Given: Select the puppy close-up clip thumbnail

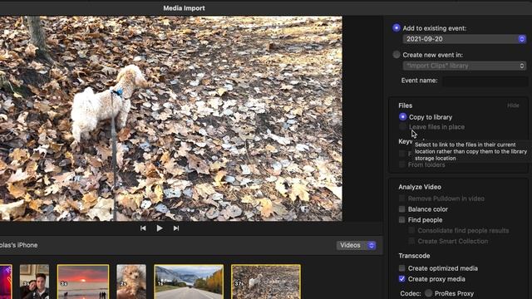Looking at the screenshot, I should pos(131,282).
